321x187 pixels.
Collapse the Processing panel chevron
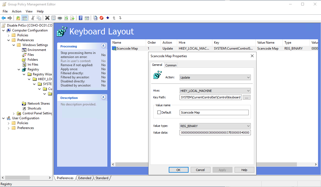click(103, 46)
